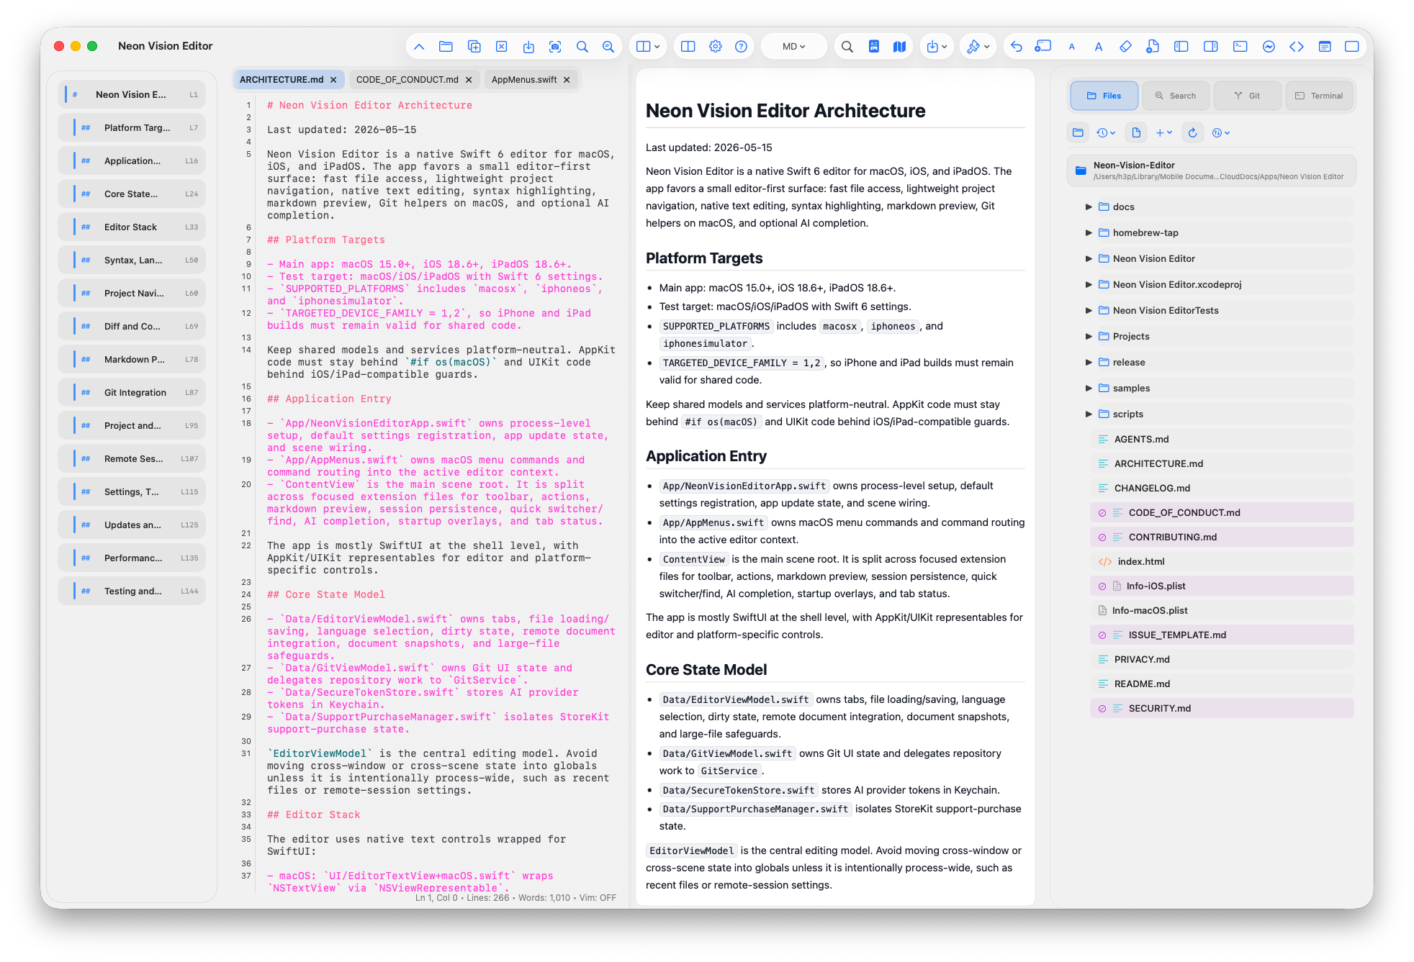Open the paintbrush theme dropdown
1414x962 pixels.
(x=978, y=47)
